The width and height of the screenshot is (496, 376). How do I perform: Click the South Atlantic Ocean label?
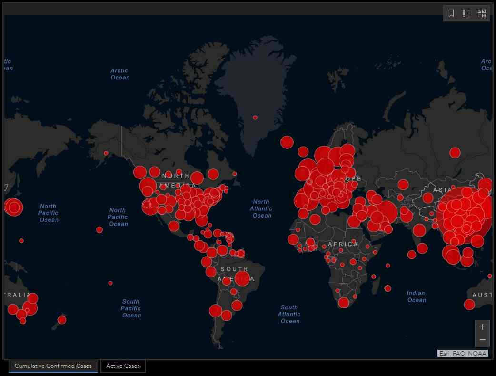pyautogui.click(x=289, y=314)
